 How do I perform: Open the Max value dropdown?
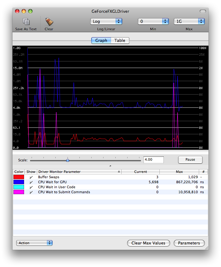(189, 22)
